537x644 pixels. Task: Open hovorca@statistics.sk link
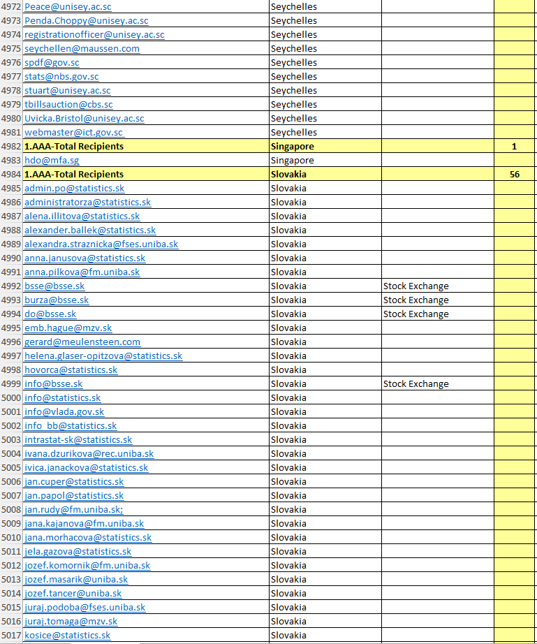click(x=71, y=369)
